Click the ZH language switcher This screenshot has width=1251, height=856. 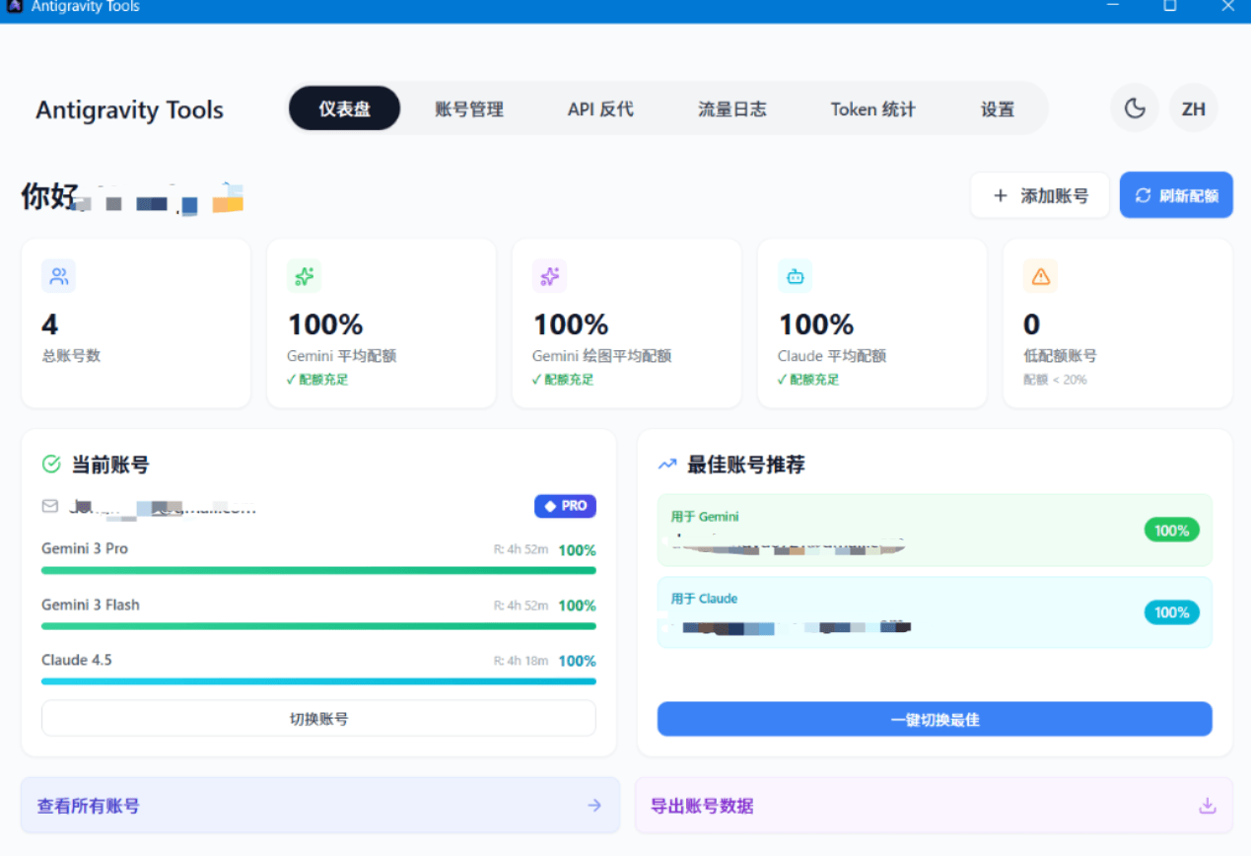coord(1194,108)
